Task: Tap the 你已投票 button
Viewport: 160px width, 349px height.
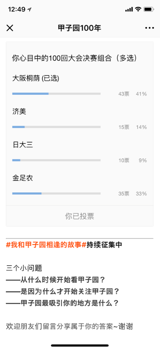Action: click(x=79, y=216)
